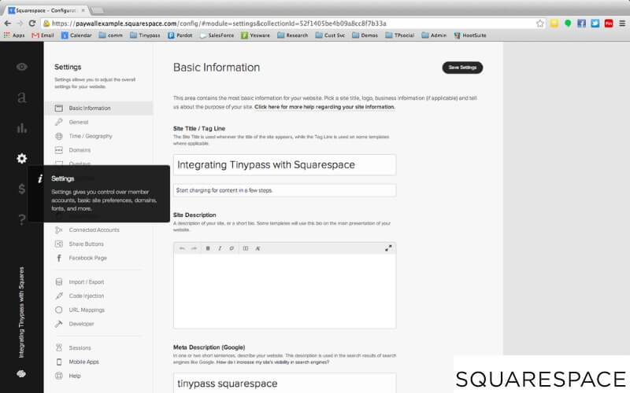Click the red Pinterest extension icon
Viewport: 630px width, 393px height.
609,24
